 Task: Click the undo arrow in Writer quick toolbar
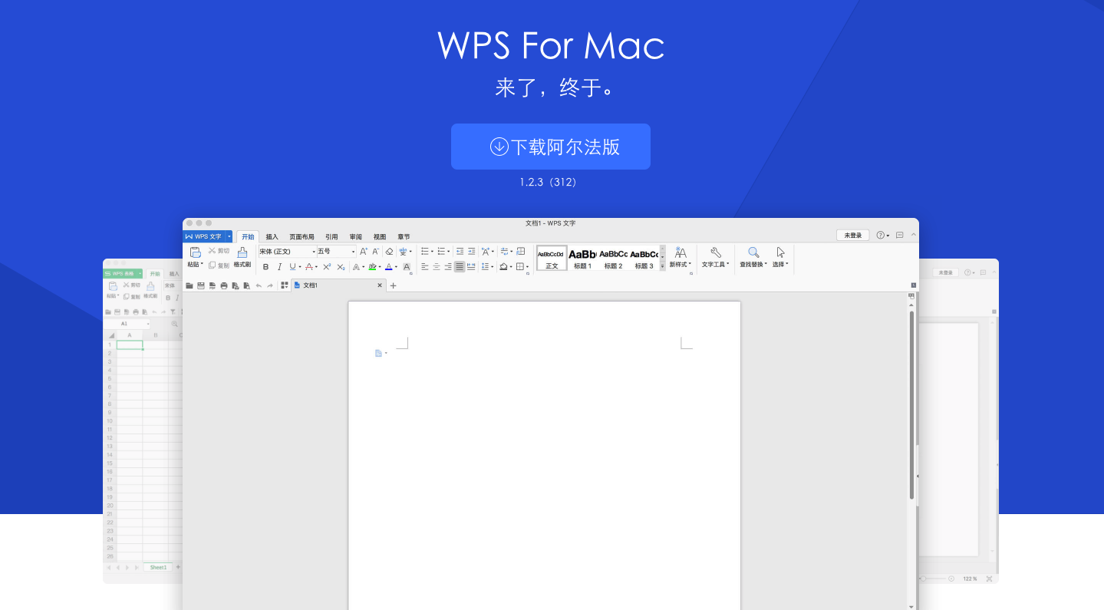(259, 285)
